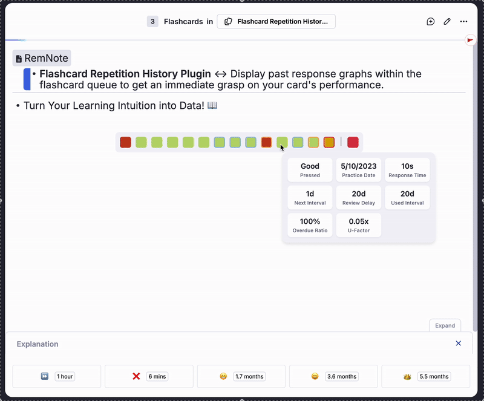
Task: Click the RemNote breadcrumb tag
Action: [42, 58]
